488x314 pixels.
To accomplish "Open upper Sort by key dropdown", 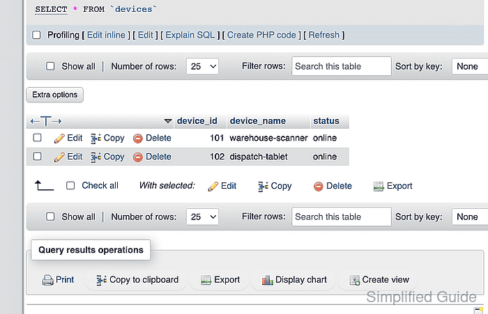I will tap(470, 66).
